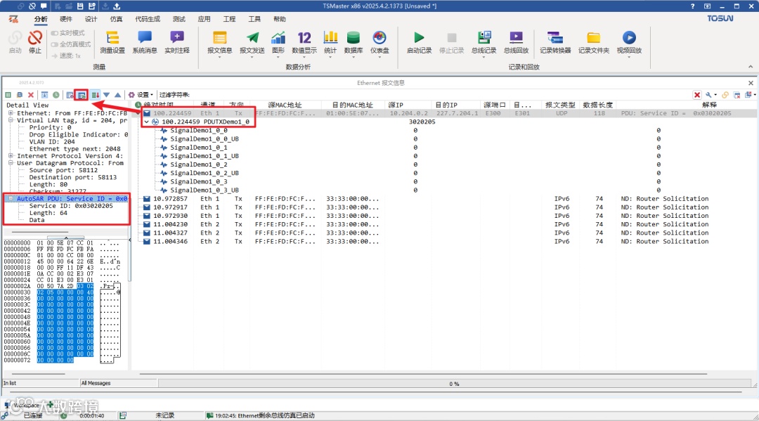Open the 设置 settings dropdown
This screenshot has width=759, height=421.
click(141, 95)
